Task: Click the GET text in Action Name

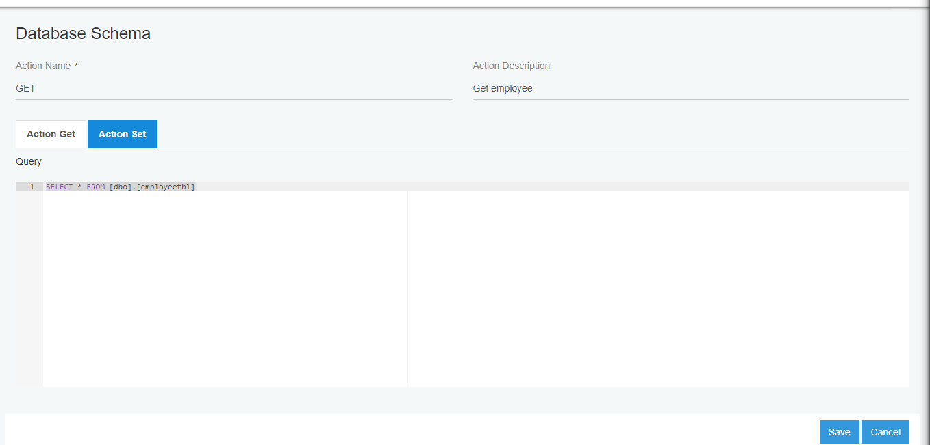Action: (x=25, y=88)
